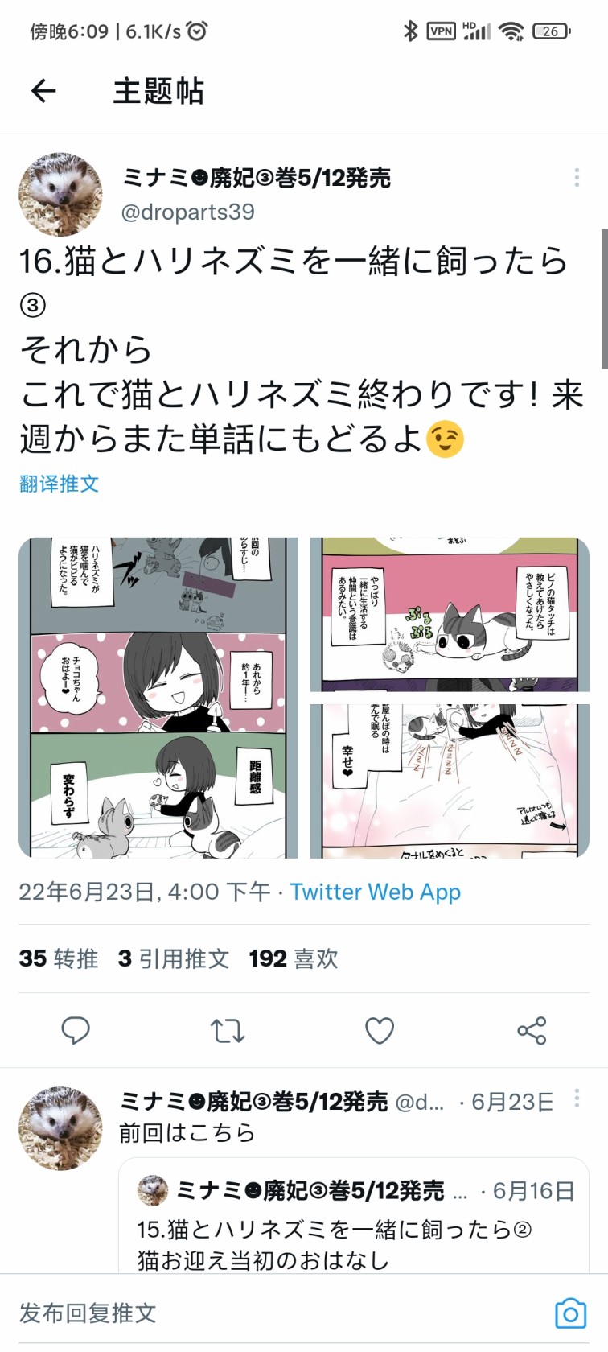The width and height of the screenshot is (608, 1352).
Task: Tap the retweet arrows icon
Action: [x=227, y=1030]
